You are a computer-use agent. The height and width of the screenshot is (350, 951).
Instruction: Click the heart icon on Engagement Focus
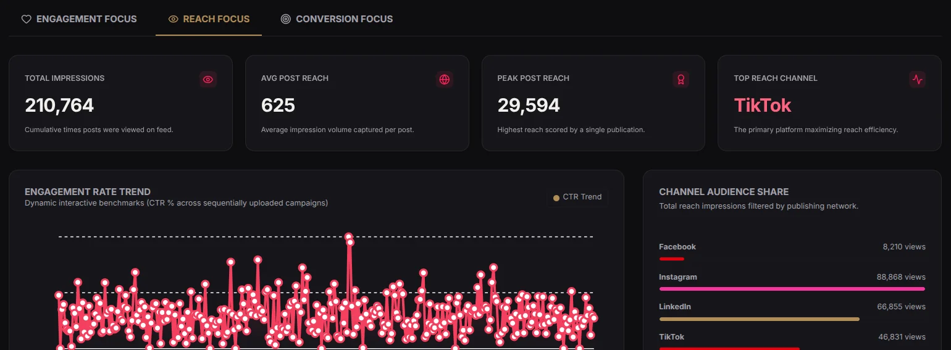pyautogui.click(x=26, y=19)
